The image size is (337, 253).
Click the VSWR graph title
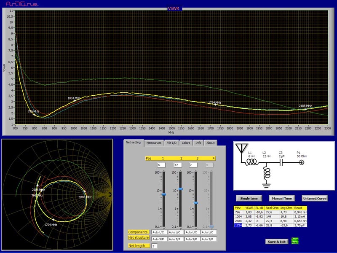point(174,8)
